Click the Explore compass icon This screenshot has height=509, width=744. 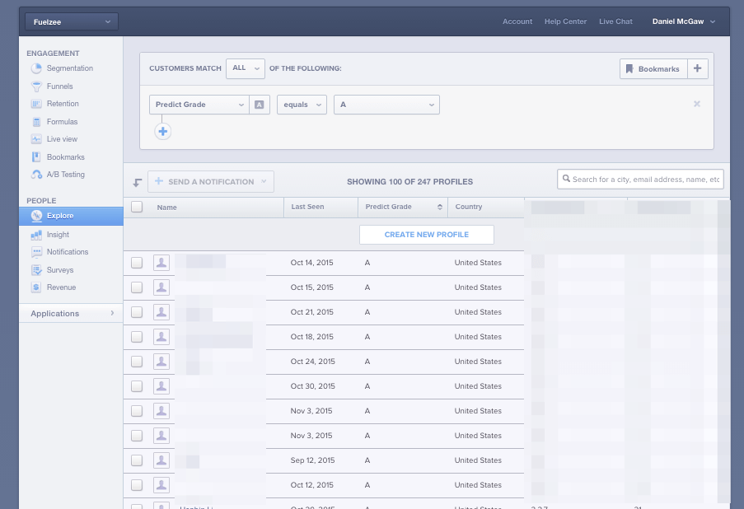36,216
